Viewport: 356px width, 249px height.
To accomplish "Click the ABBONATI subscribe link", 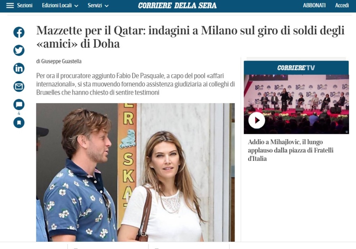I will tap(314, 5).
